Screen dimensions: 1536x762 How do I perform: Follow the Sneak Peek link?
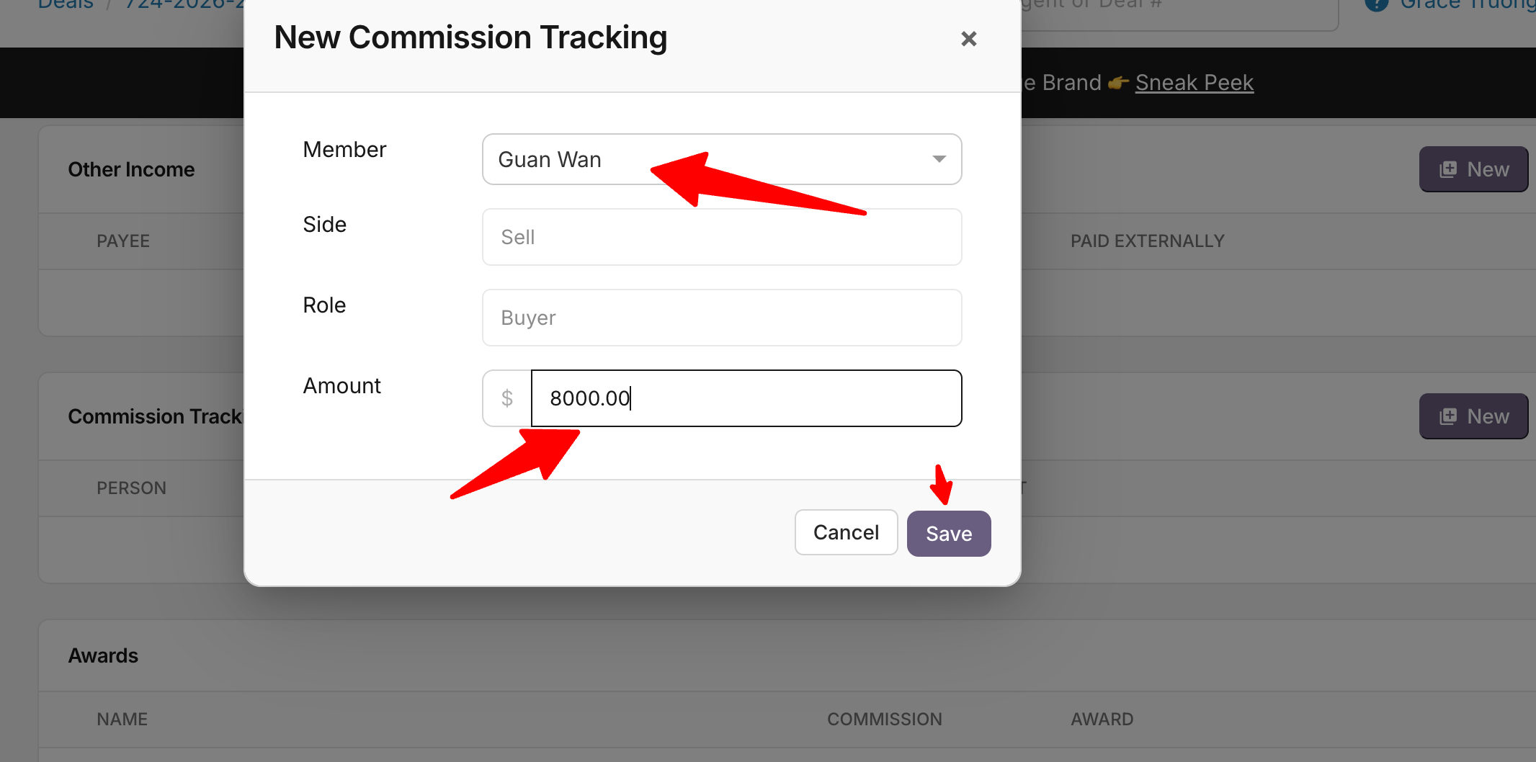(x=1194, y=83)
